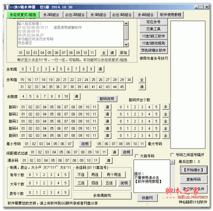The height and width of the screenshot is (211, 213).
Task: Select the 杀3码组合 tab
Action: [x=98, y=15]
